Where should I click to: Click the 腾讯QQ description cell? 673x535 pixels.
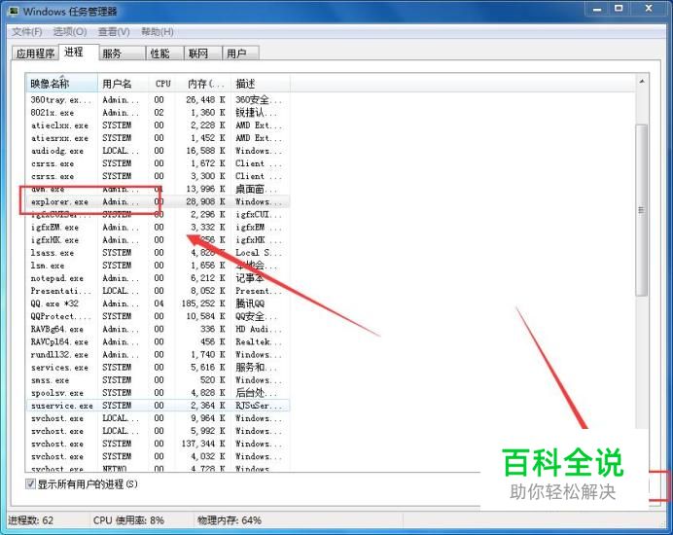250,303
